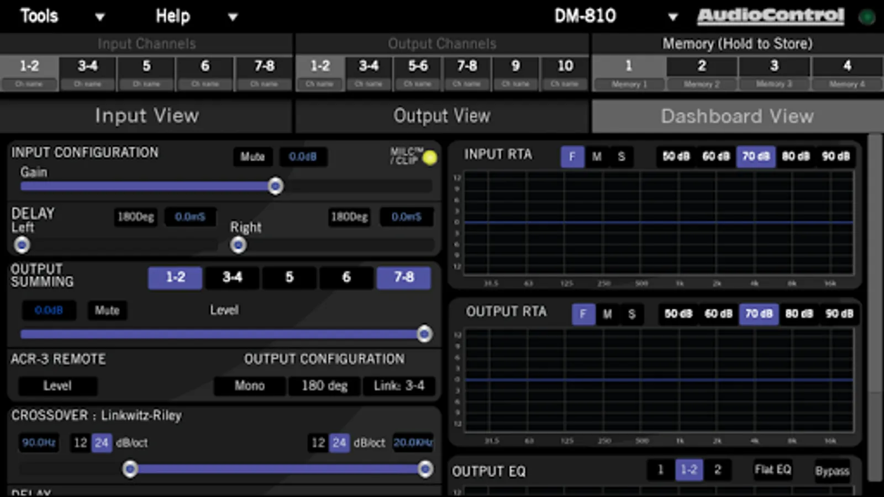Image resolution: width=884 pixels, height=497 pixels.
Task: Expand the Tools dropdown arrow
Action: pyautogui.click(x=99, y=17)
